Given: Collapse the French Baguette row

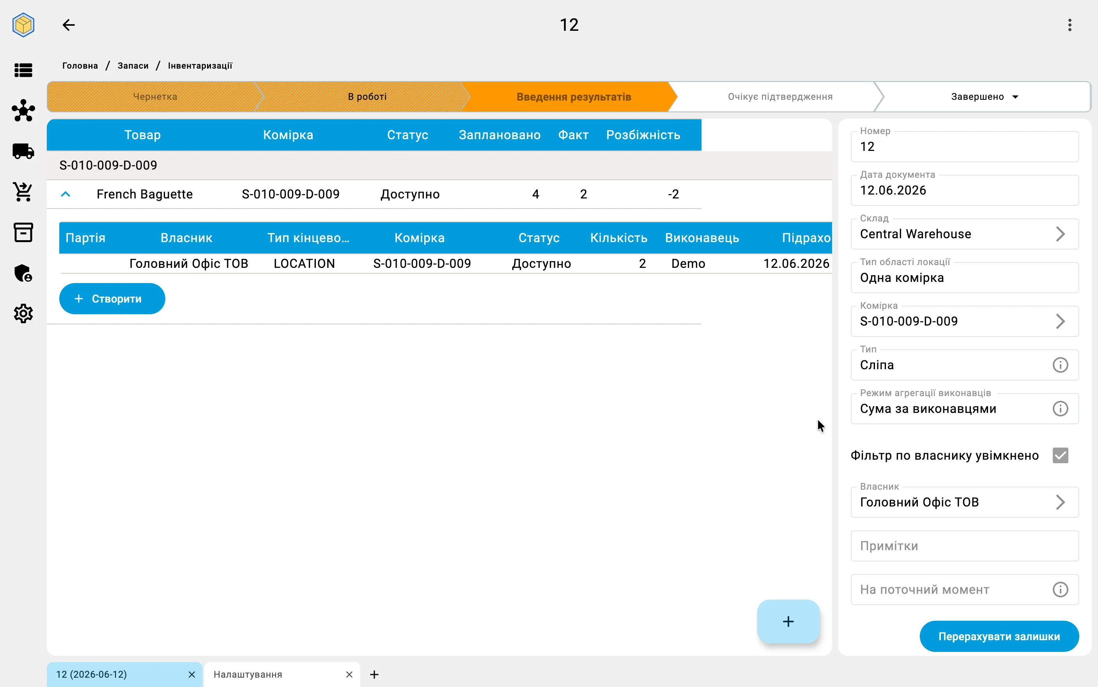Looking at the screenshot, I should click(x=66, y=194).
